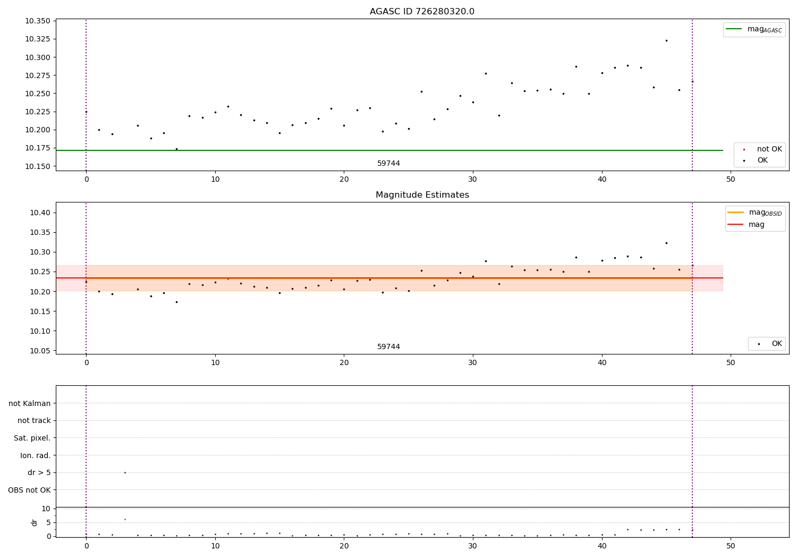Click the 10.350 y-tick in top plot
The image size is (797, 558).
point(37,21)
